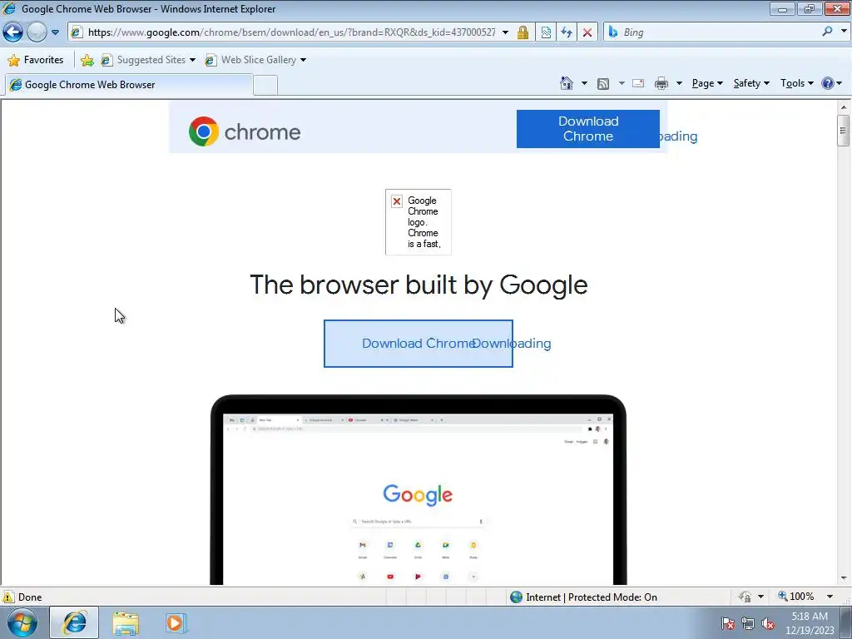Click the Forward navigation arrow
The width and height of the screenshot is (852, 639).
pos(37,32)
